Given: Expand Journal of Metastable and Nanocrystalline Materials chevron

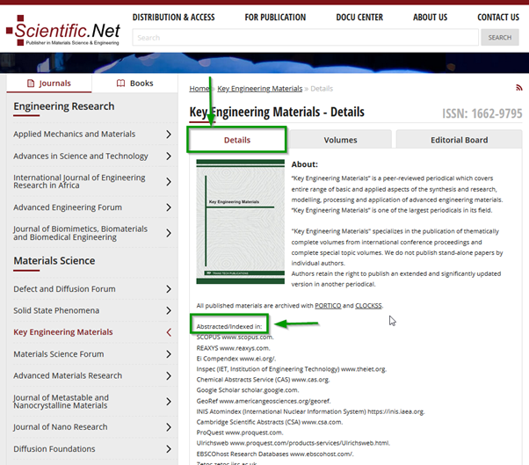Looking at the screenshot, I should 169,401.
